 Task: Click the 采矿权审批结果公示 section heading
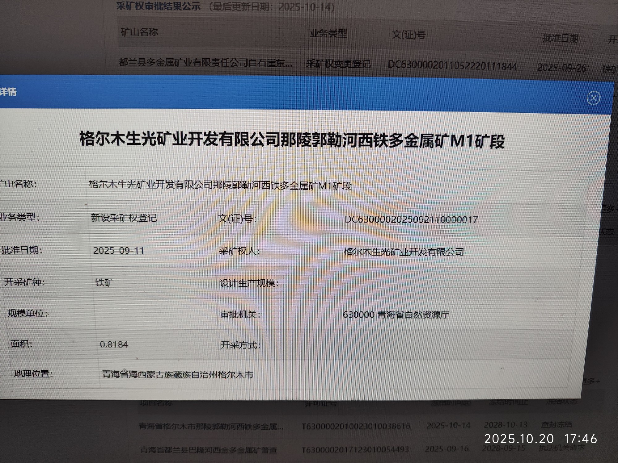point(158,6)
